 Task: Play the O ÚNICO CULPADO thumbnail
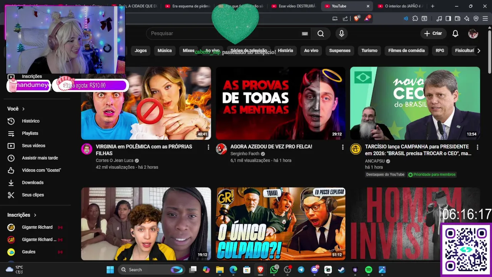[281, 224]
